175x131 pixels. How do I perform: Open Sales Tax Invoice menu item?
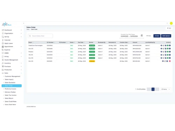[10, 95]
